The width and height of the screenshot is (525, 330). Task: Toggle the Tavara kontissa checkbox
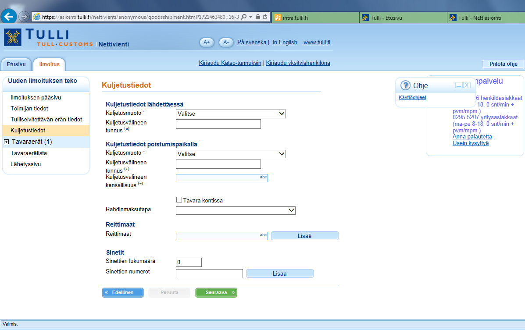pyautogui.click(x=179, y=200)
